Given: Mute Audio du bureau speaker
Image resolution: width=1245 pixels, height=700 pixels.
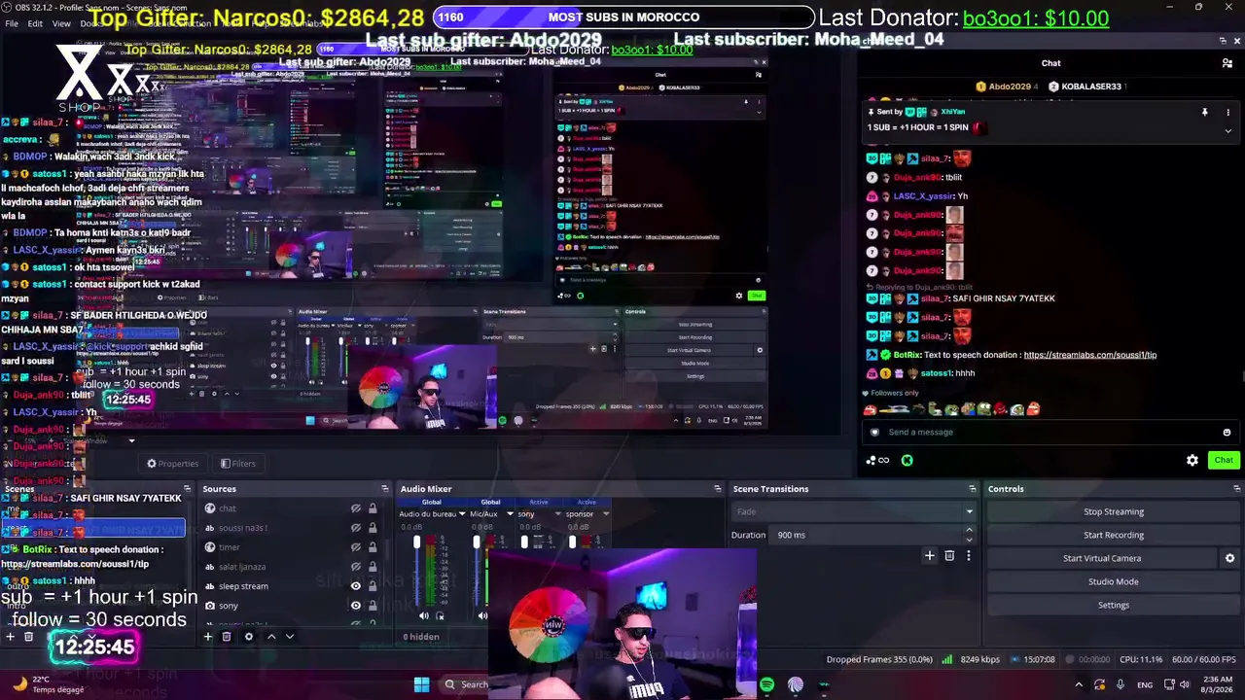Looking at the screenshot, I should [423, 615].
